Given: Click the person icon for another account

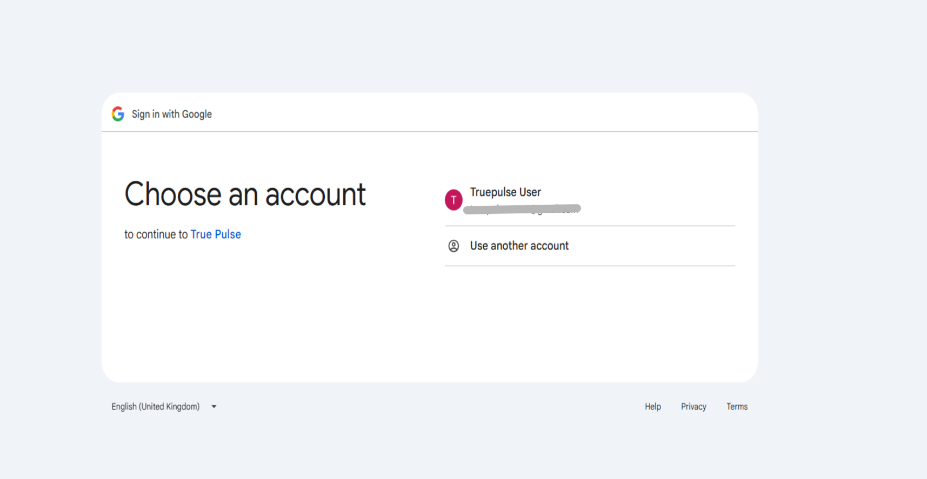Looking at the screenshot, I should [x=454, y=246].
